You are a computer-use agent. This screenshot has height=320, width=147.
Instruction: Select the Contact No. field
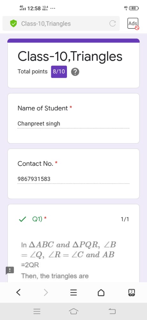tap(73, 179)
